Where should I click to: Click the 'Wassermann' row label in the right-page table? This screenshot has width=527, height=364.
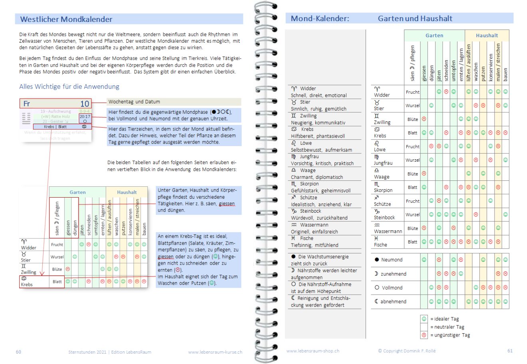(388, 231)
